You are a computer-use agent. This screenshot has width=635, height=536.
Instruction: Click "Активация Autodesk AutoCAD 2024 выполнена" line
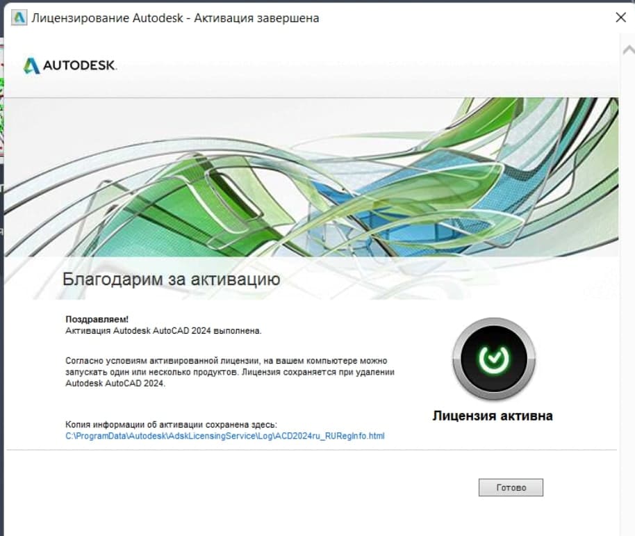tap(163, 331)
